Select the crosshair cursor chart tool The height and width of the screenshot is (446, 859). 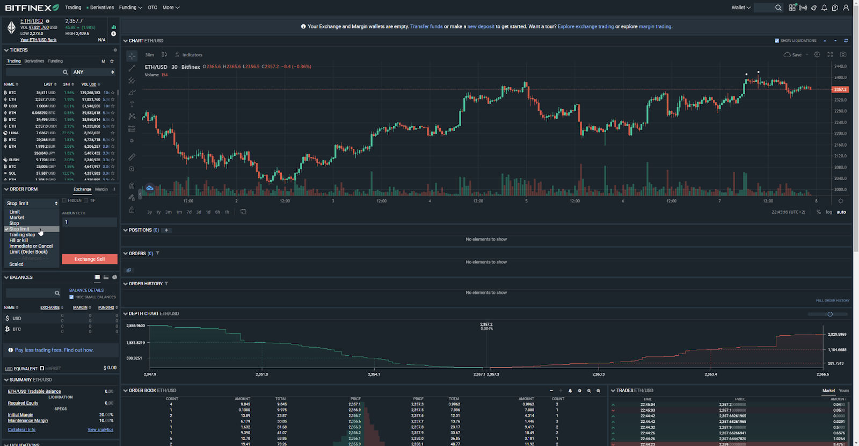pos(132,56)
